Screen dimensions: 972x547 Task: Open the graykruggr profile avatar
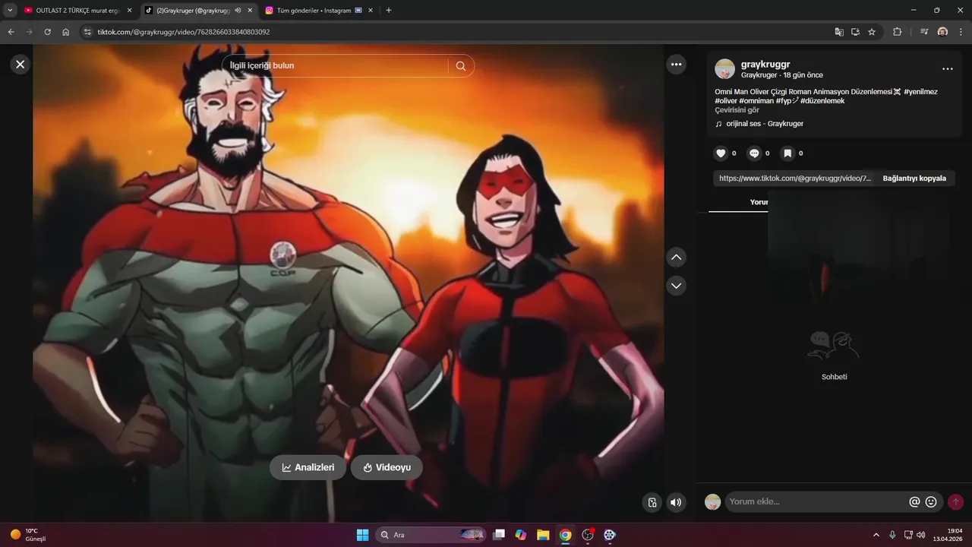724,69
